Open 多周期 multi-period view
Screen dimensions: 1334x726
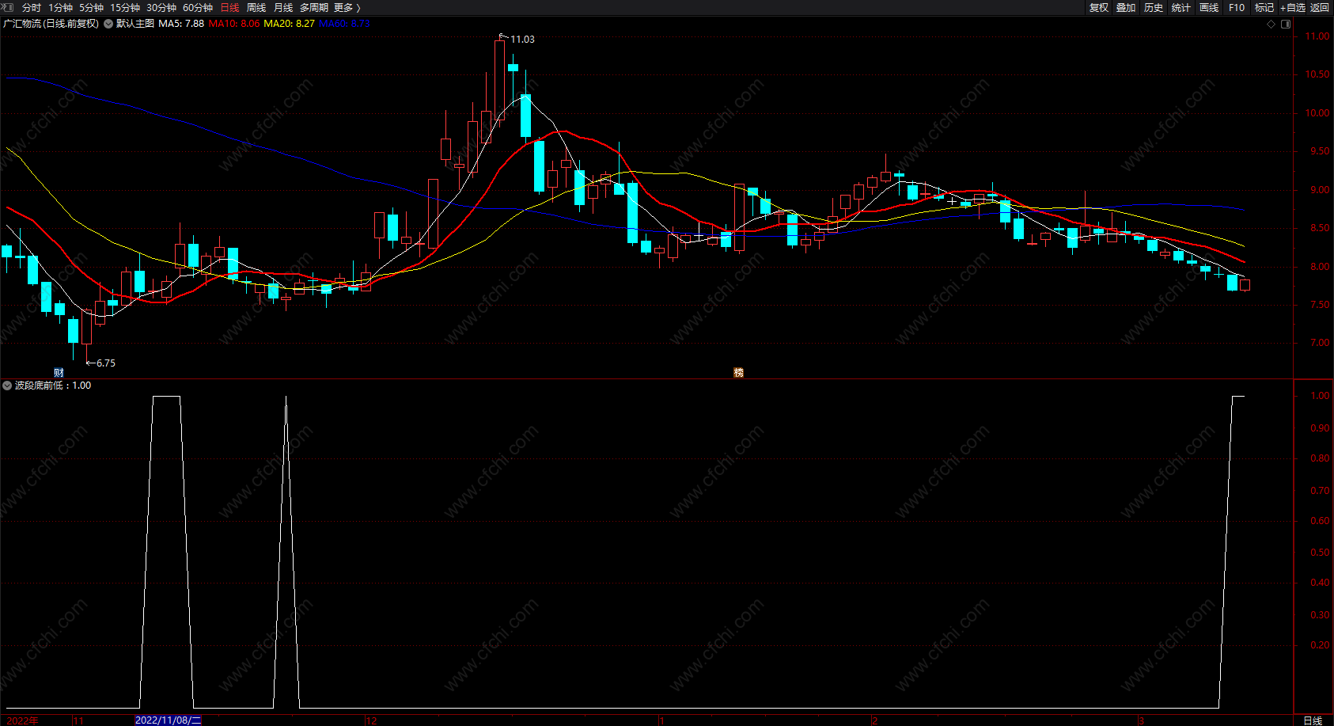pyautogui.click(x=313, y=8)
